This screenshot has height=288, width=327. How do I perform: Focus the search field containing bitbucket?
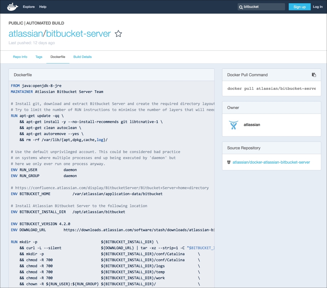click(263, 7)
